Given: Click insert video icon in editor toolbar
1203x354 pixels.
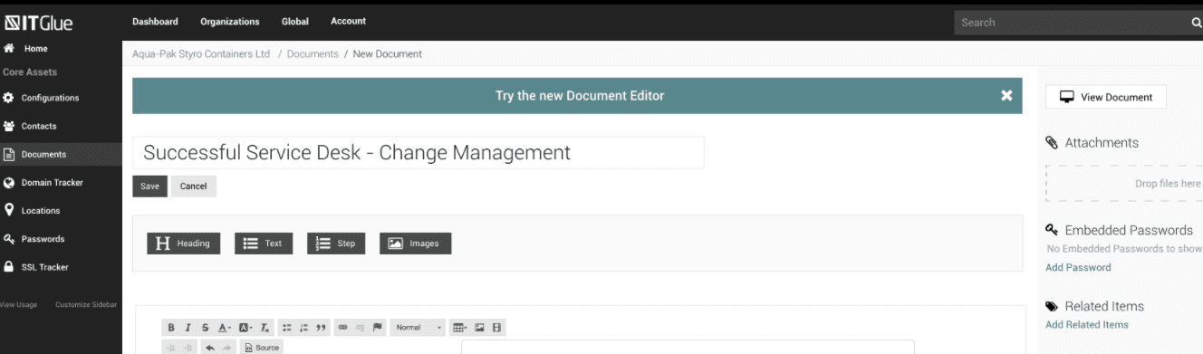Looking at the screenshot, I should pyautogui.click(x=497, y=328).
